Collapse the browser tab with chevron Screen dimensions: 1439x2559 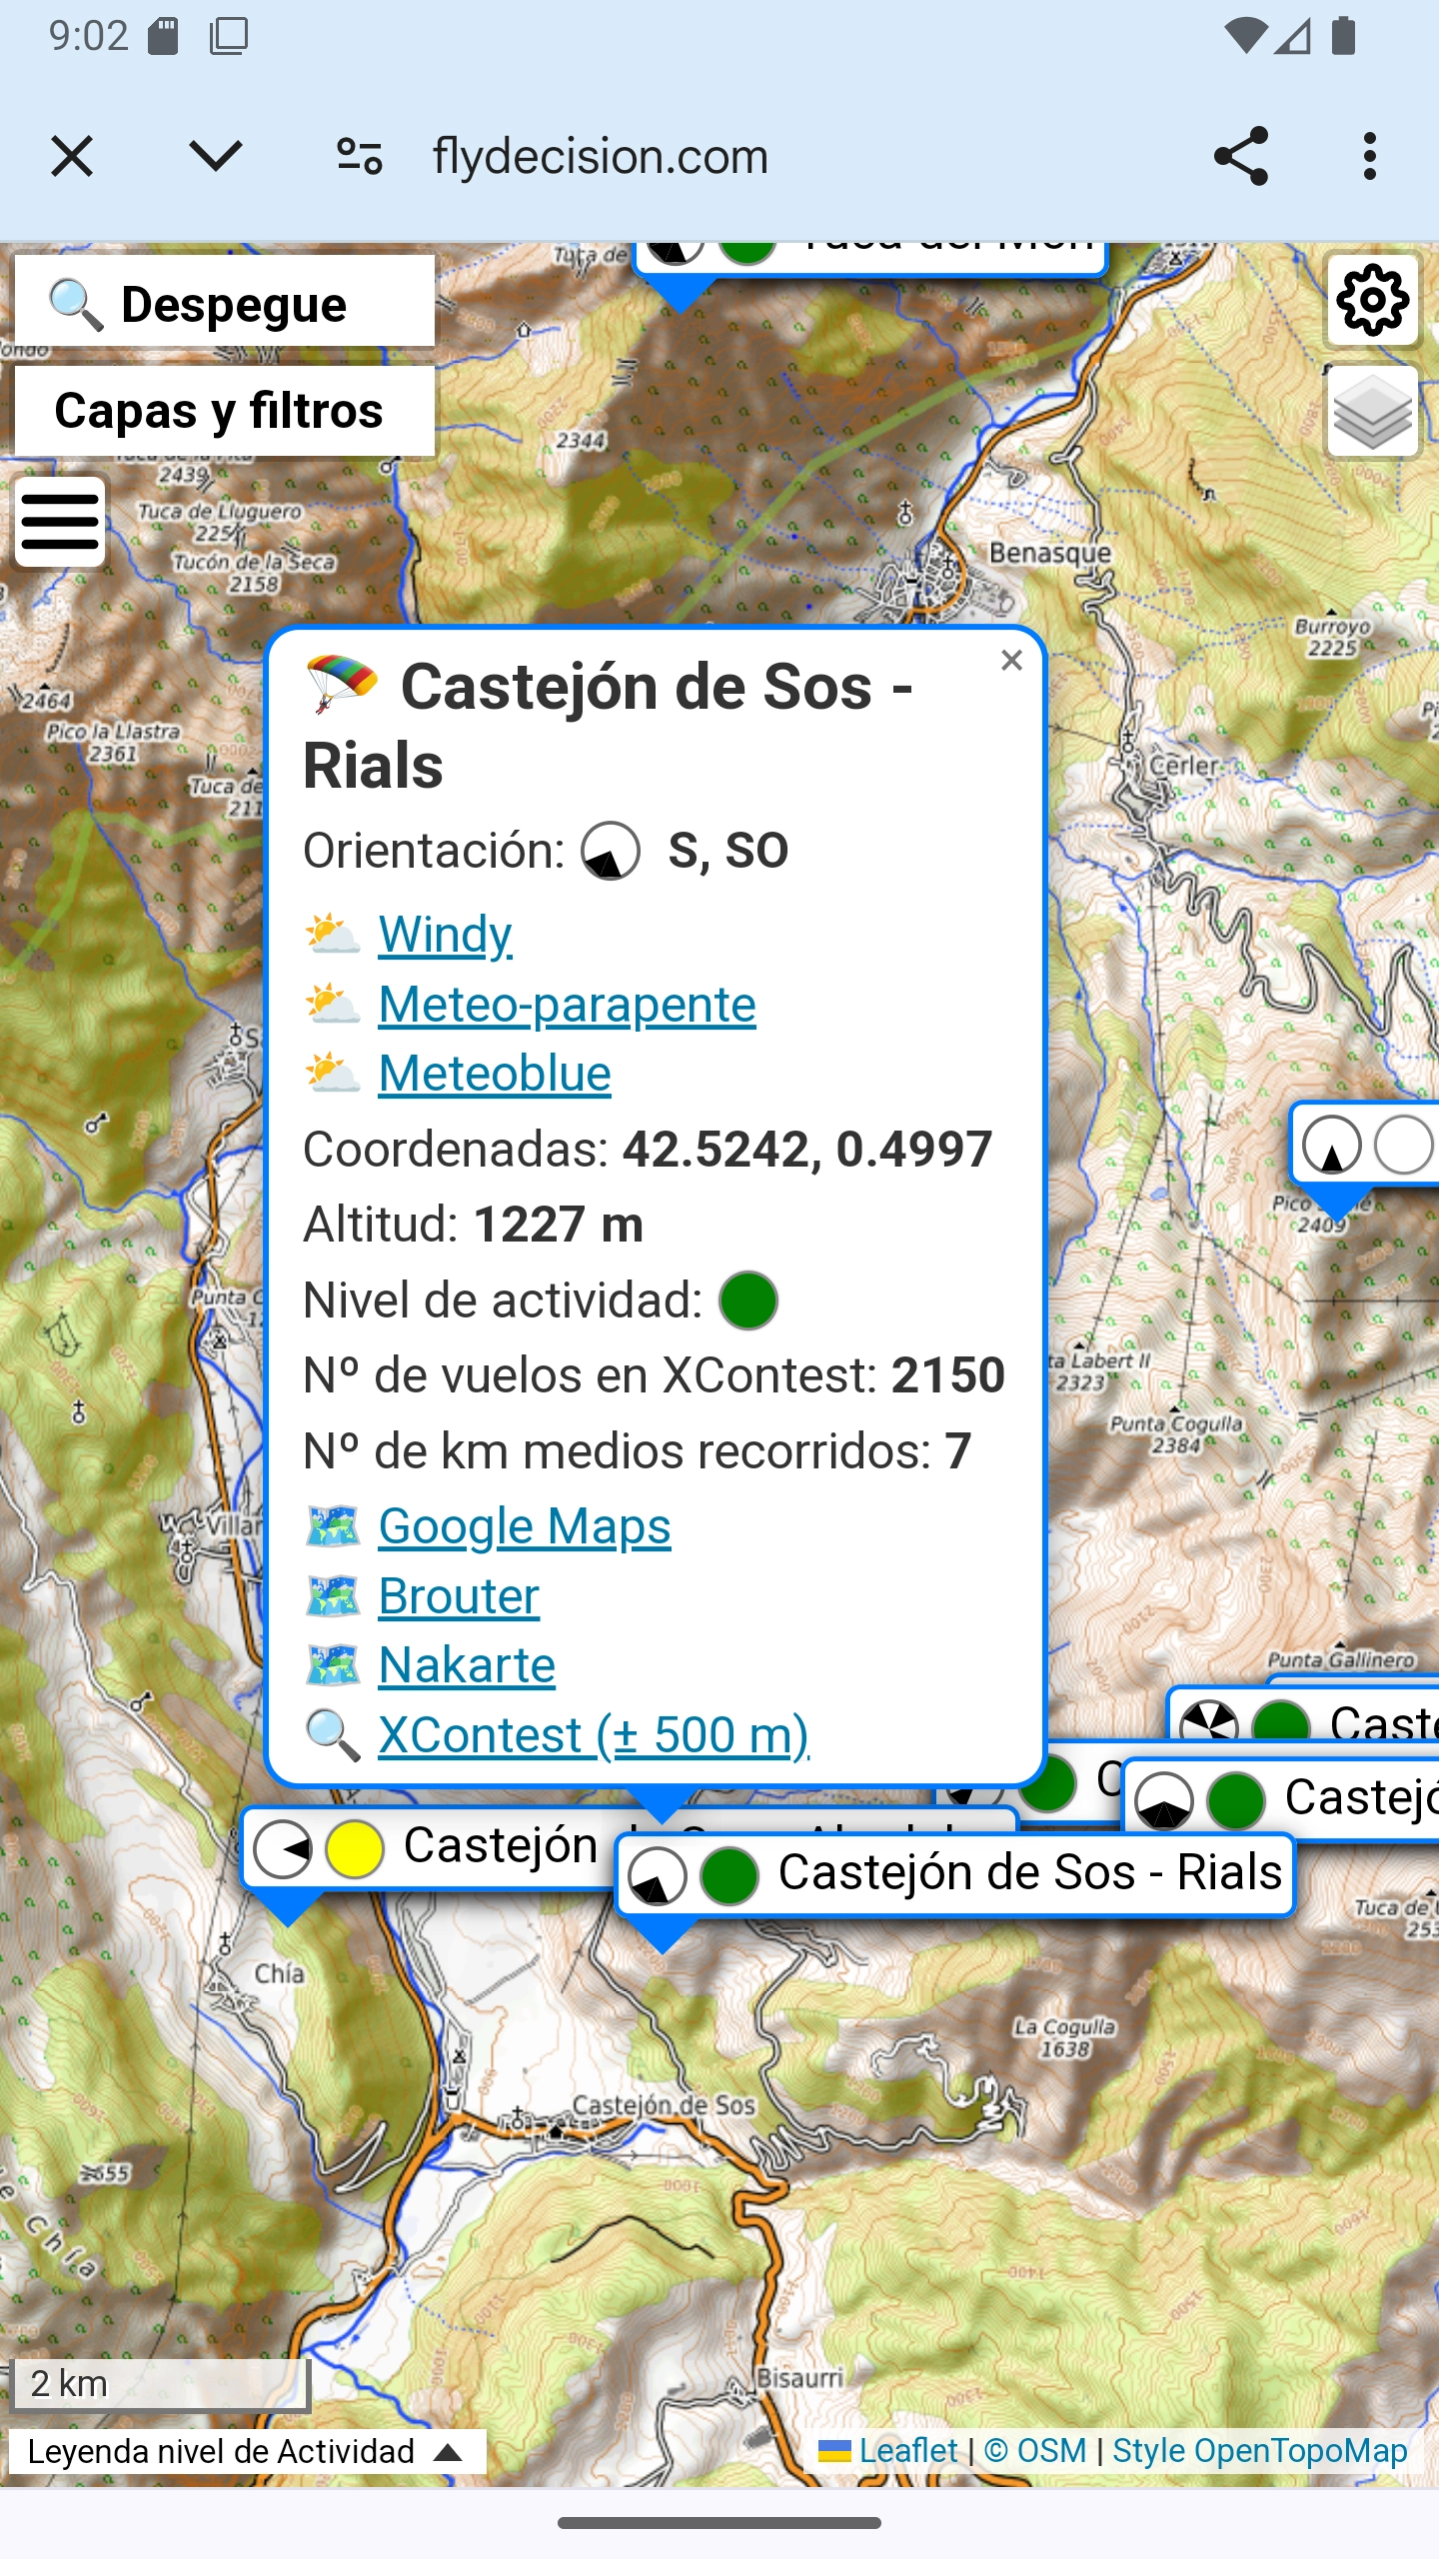(216, 157)
